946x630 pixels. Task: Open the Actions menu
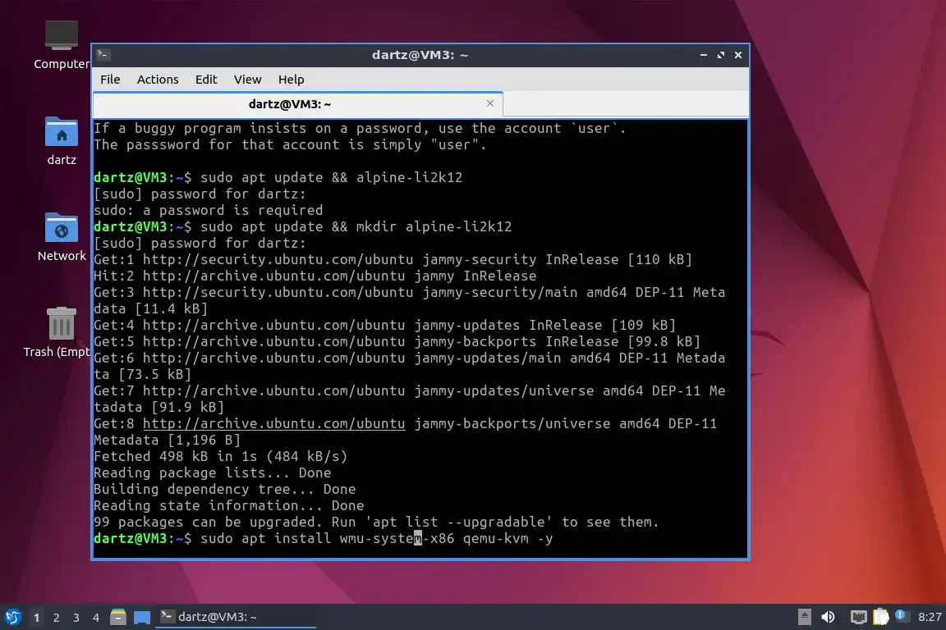click(x=158, y=80)
